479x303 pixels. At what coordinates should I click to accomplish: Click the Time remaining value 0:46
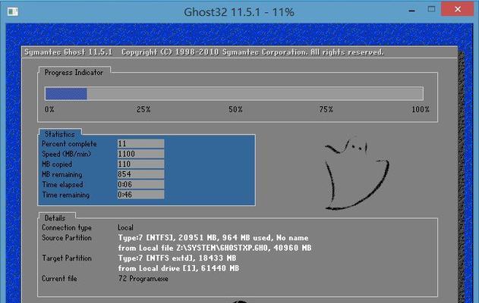141,195
